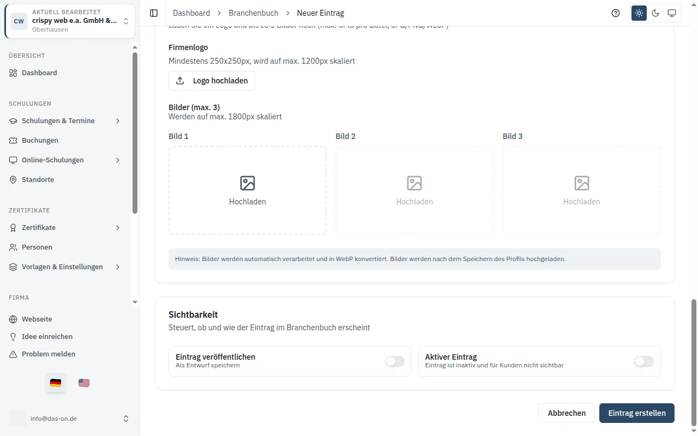
Task: Expand Online-Schulungen submenu
Action: tap(118, 160)
